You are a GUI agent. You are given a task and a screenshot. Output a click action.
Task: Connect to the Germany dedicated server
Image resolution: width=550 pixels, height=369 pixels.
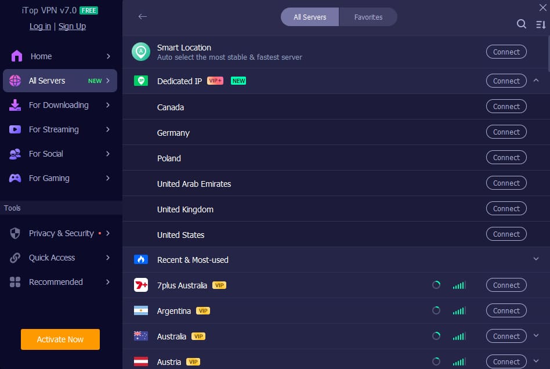click(x=506, y=132)
